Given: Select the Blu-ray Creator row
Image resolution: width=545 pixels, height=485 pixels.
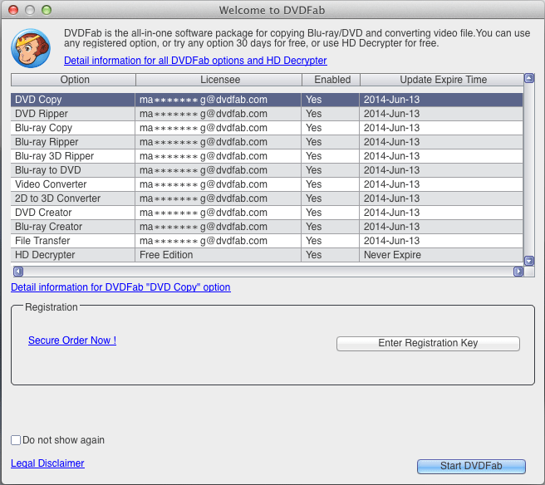Looking at the screenshot, I should 267,227.
